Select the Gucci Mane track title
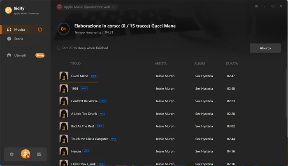 [x=79, y=76]
